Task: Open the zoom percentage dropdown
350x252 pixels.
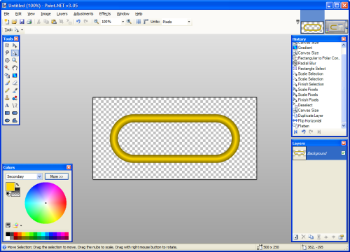Action: tap(123, 22)
